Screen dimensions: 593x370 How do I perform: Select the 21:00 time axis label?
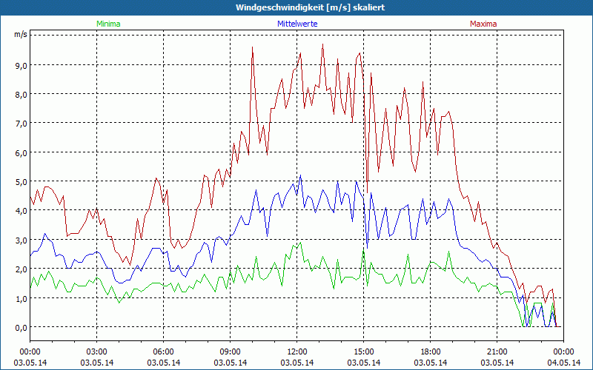point(497,351)
